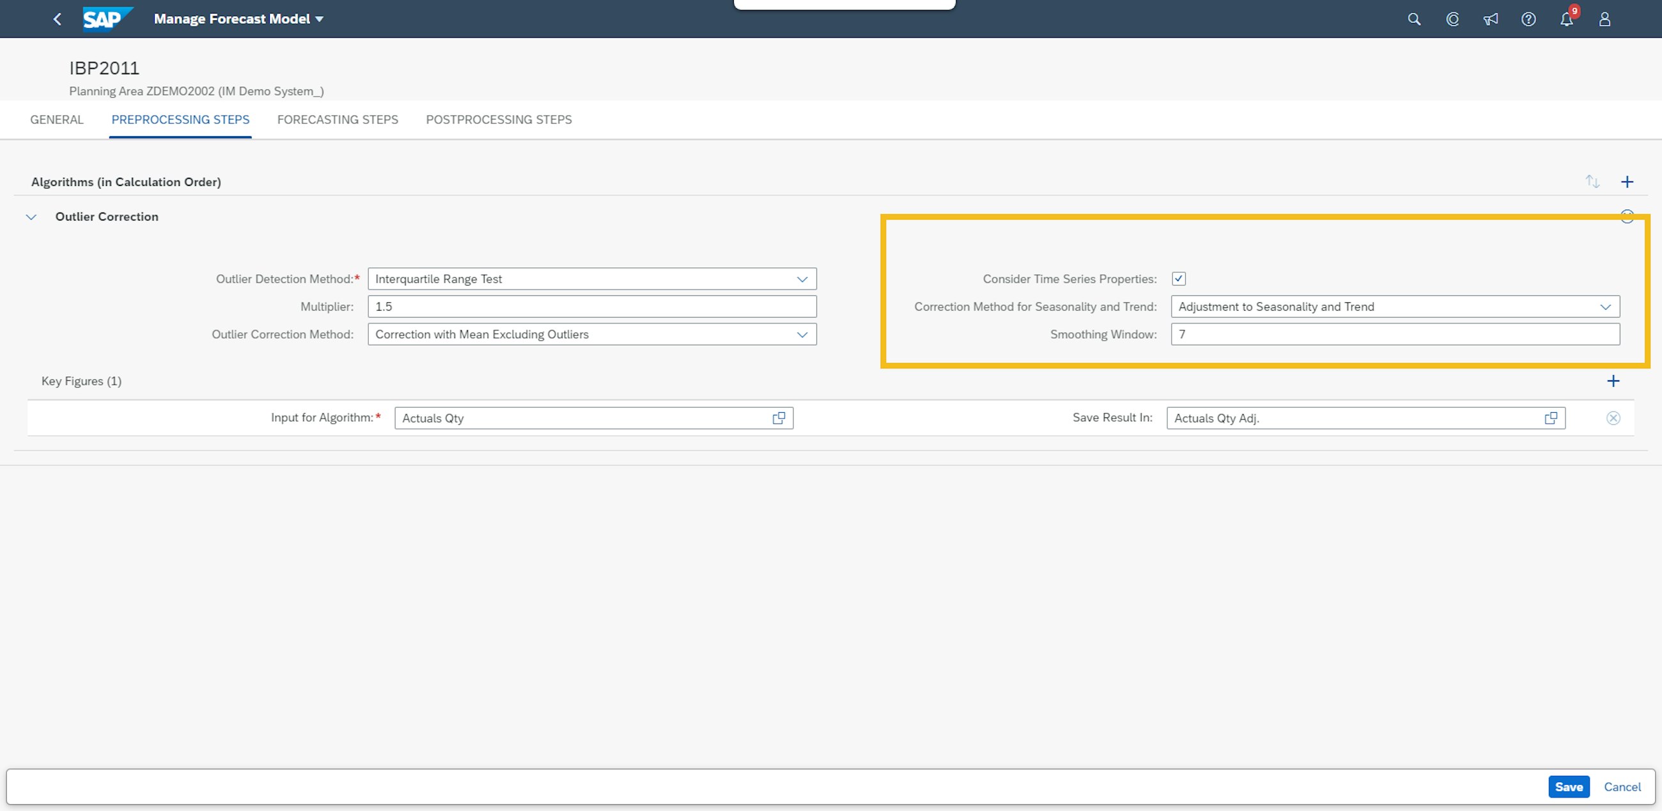Expand Correction Method for Seasonality and Trend dropdown
The width and height of the screenshot is (1662, 811).
tap(1605, 307)
